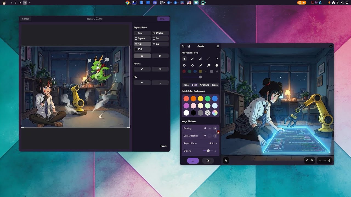
Task: Choose the green annotation color
Action: pyautogui.click(x=189, y=71)
